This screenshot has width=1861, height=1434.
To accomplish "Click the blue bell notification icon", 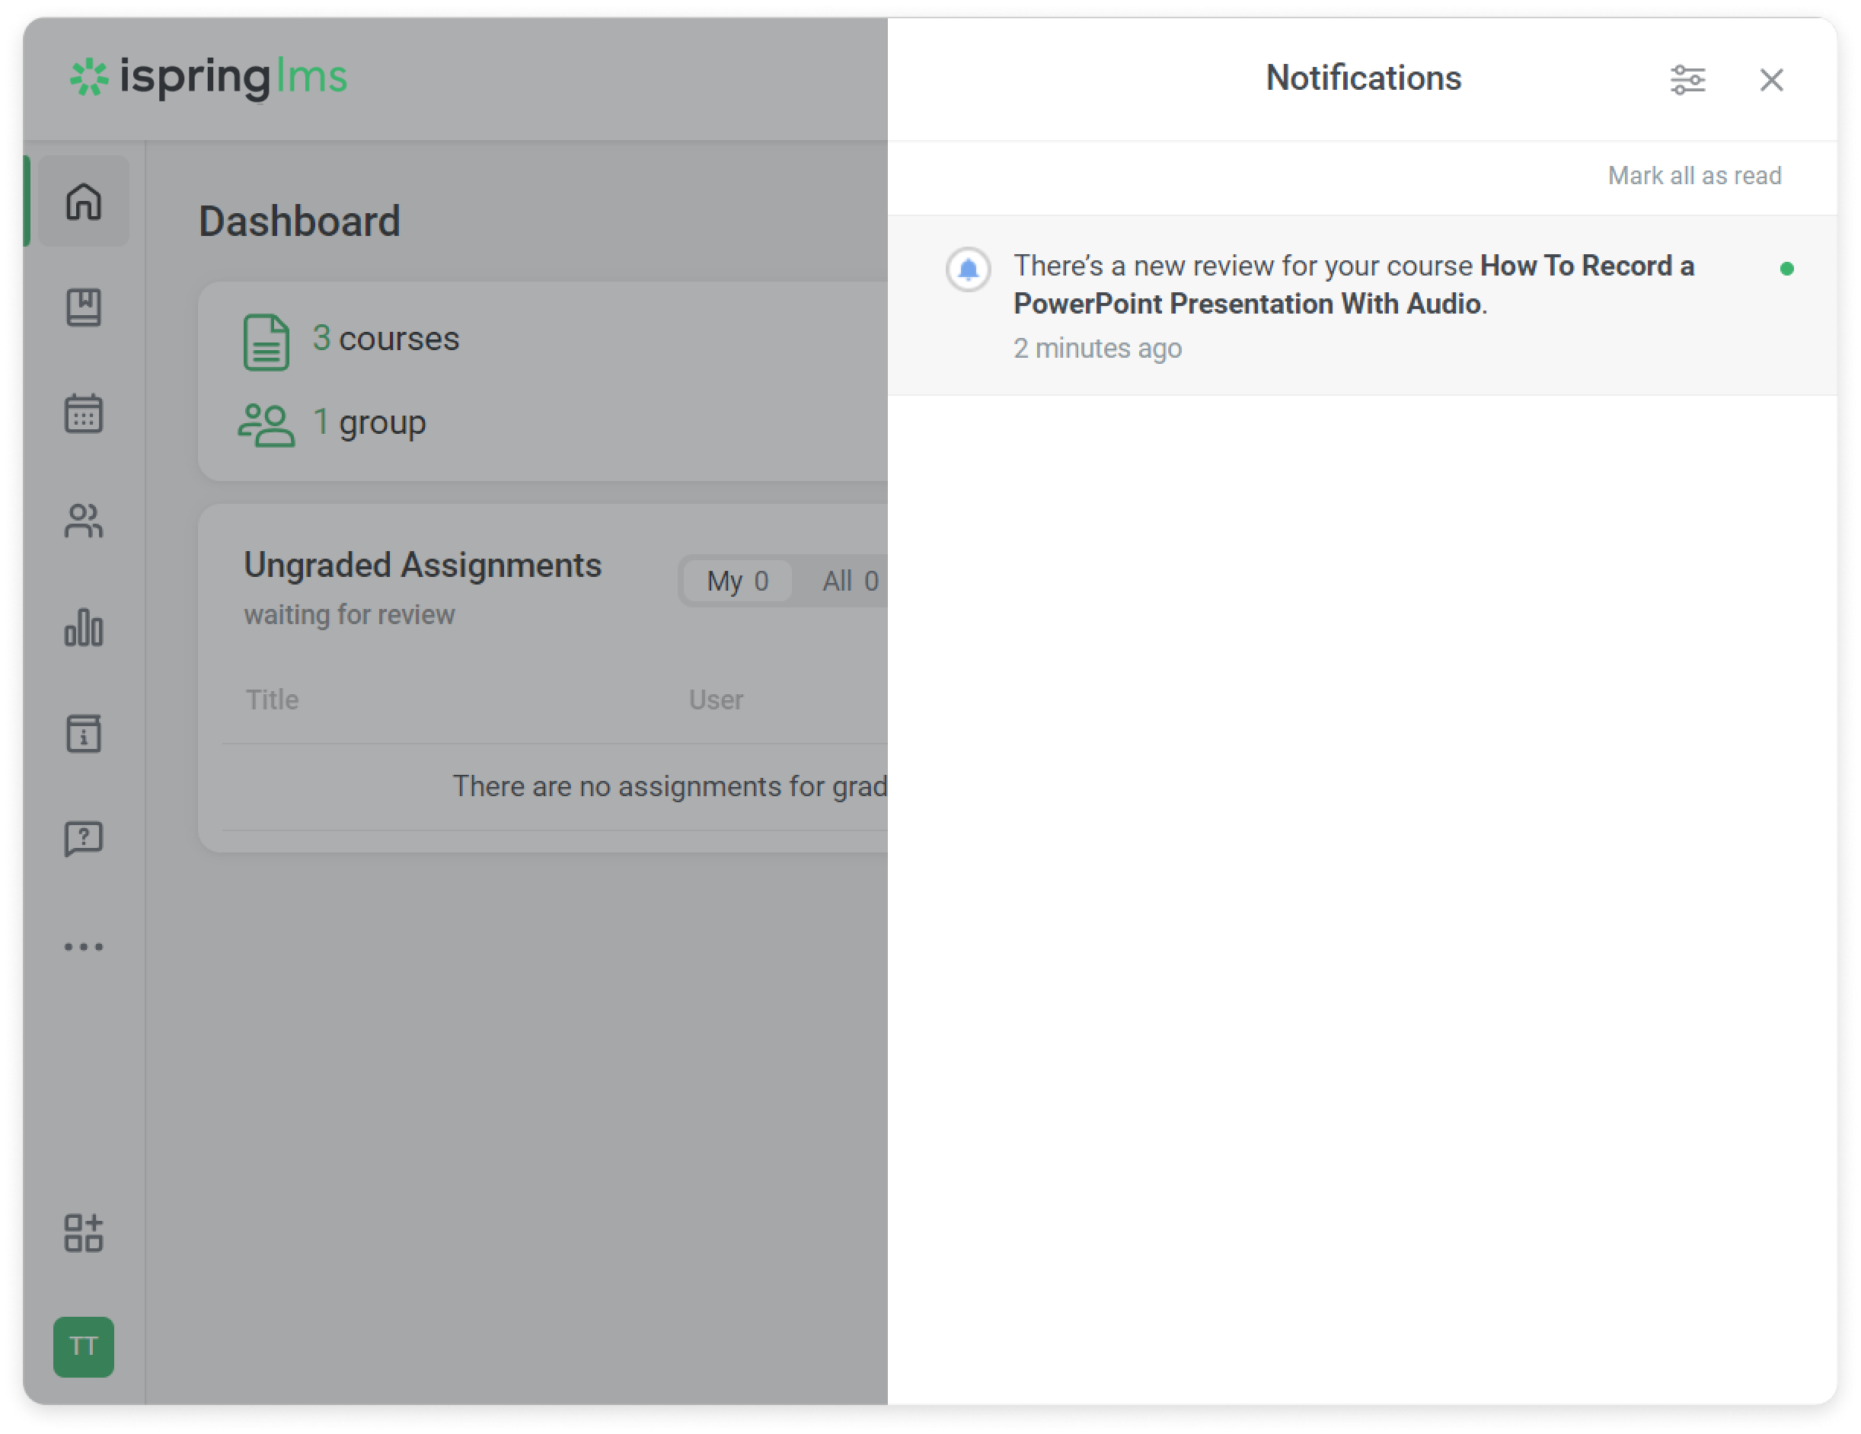I will point(967,270).
